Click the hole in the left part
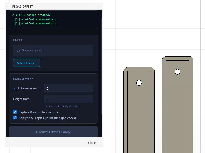This screenshot has width=205, height=153. (x=139, y=83)
